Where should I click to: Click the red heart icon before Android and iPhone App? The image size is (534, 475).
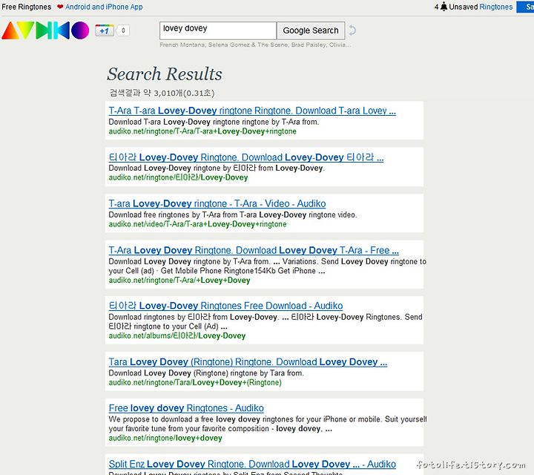pyautogui.click(x=60, y=7)
